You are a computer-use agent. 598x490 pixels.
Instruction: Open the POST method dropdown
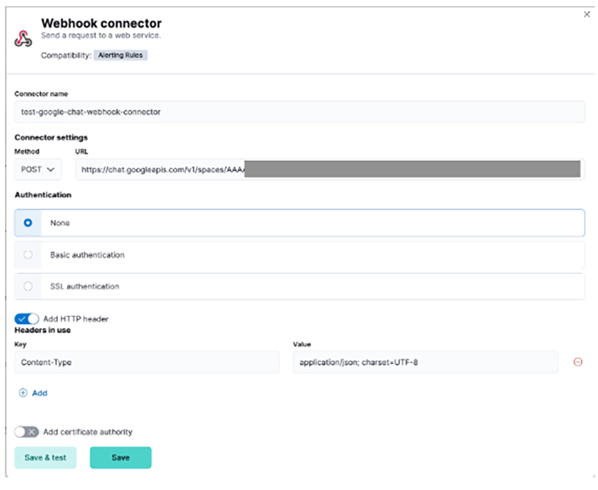(x=38, y=169)
